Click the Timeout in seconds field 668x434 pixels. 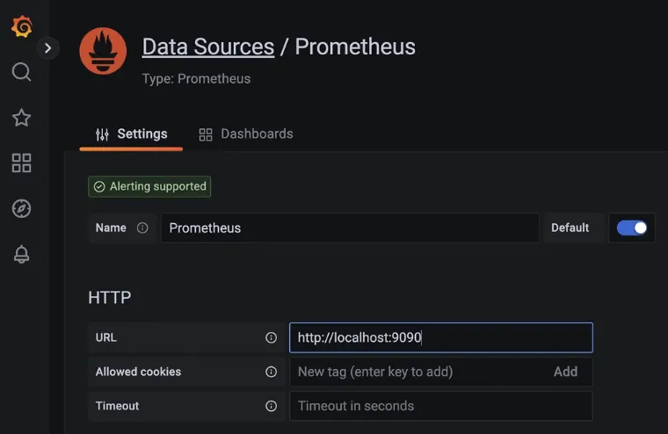440,406
